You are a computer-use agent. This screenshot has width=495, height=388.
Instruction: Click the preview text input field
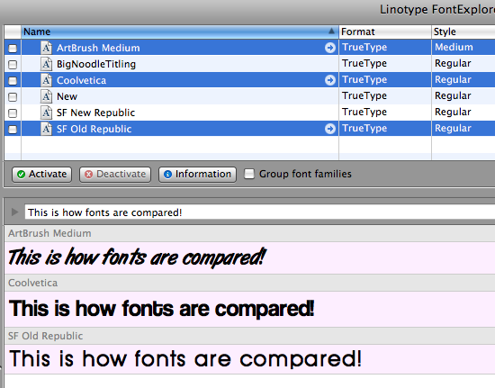pyautogui.click(x=260, y=212)
